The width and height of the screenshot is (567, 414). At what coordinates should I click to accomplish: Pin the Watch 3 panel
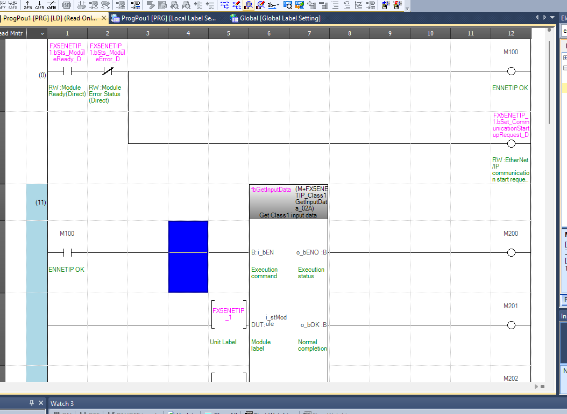[31, 403]
